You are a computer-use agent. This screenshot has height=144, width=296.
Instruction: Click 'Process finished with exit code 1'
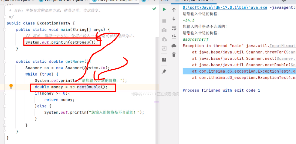click(222, 90)
